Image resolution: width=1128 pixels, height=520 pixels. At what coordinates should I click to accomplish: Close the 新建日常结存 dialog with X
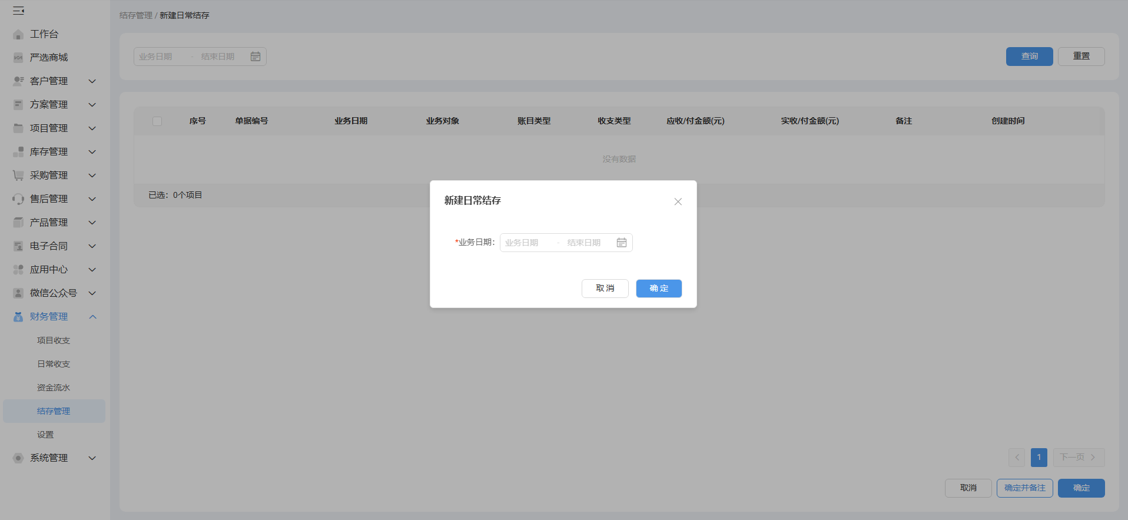pos(678,201)
